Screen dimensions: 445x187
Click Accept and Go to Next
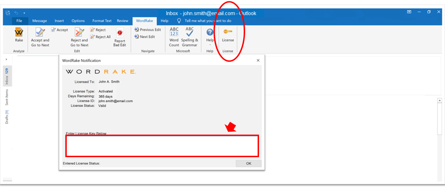pyautogui.click(x=40, y=37)
